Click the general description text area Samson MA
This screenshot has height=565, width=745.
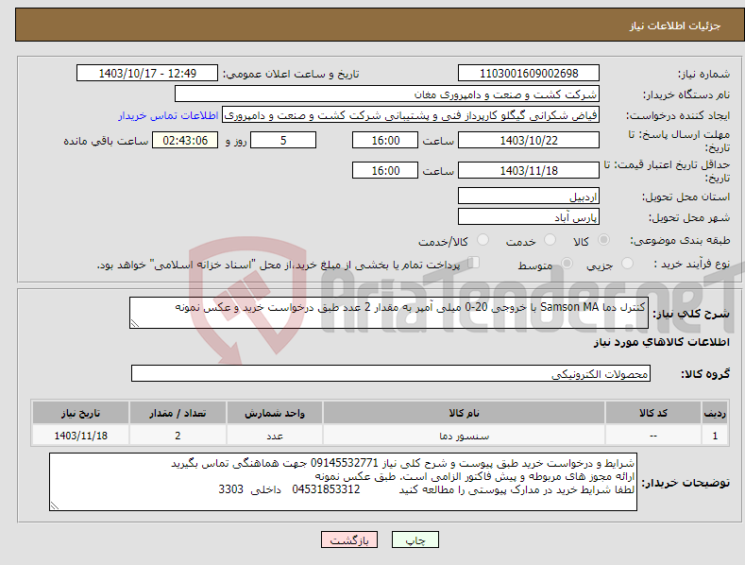click(389, 313)
